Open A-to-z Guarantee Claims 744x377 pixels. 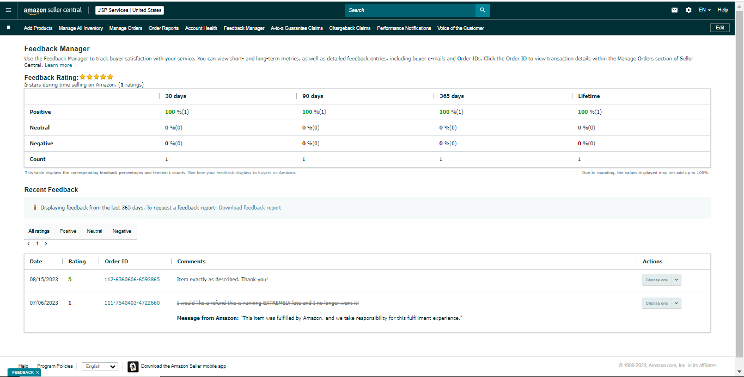click(297, 28)
